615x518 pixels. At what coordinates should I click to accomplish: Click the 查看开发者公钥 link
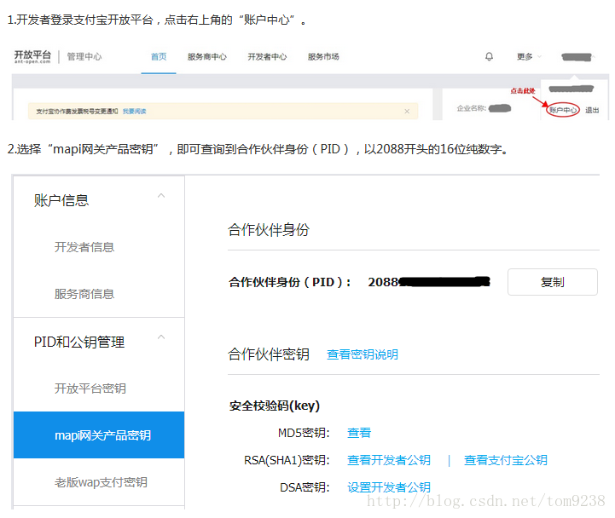pos(389,459)
